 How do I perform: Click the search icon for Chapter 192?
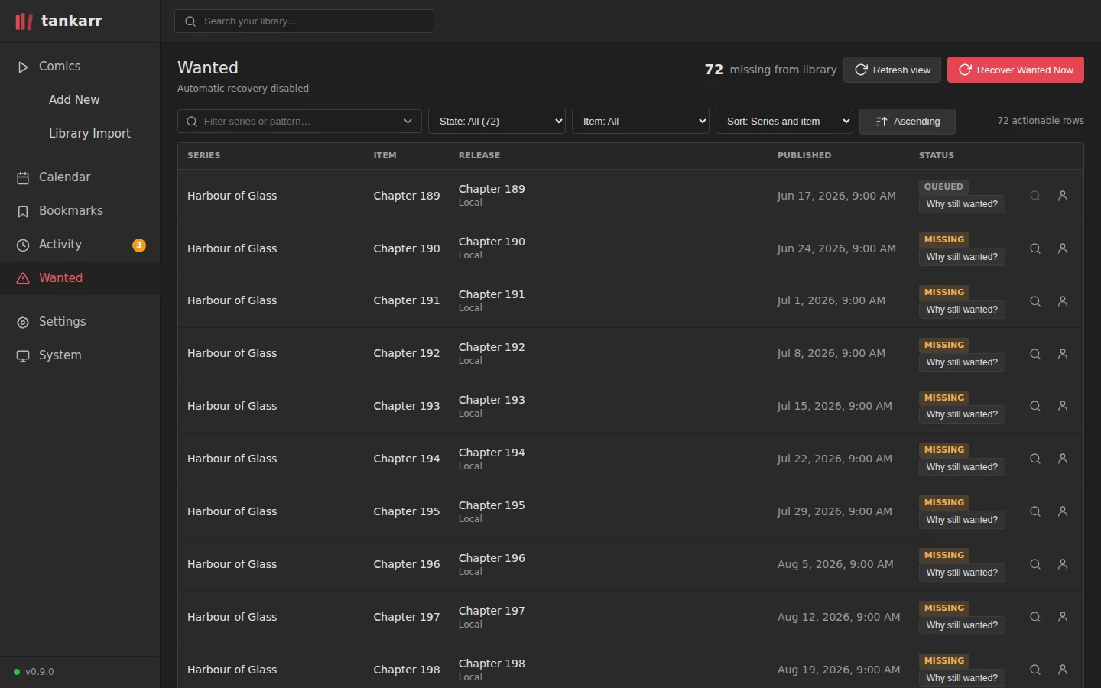point(1035,354)
